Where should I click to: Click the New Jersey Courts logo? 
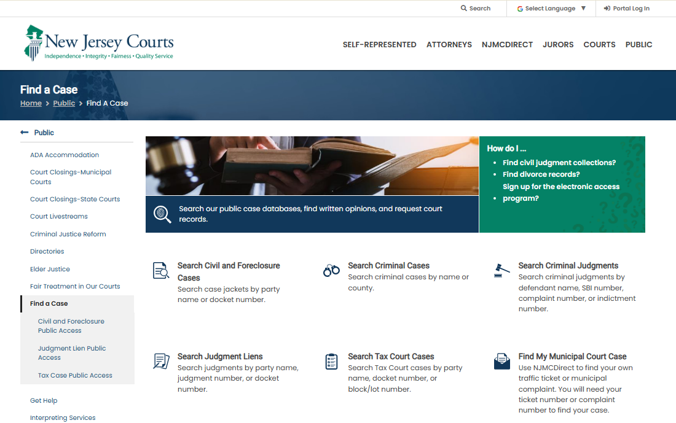pyautogui.click(x=99, y=43)
